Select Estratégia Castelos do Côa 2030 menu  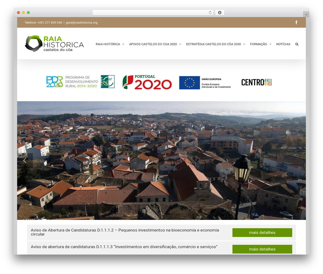213,44
